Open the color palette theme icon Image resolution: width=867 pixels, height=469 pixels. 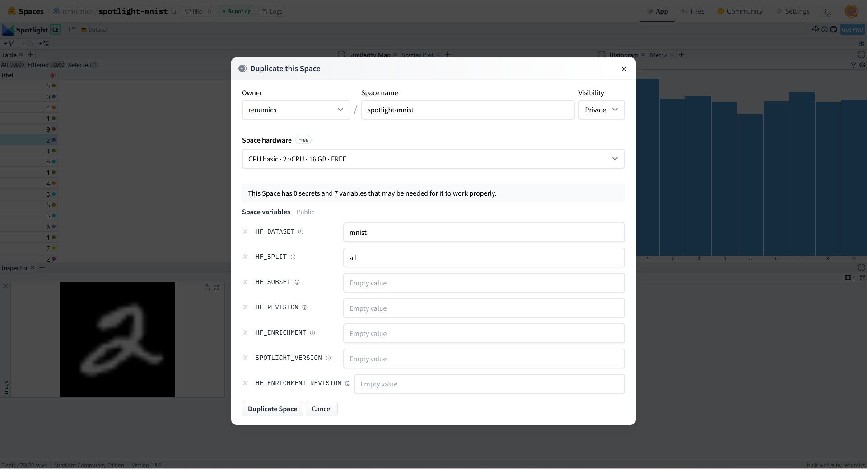coord(816,29)
